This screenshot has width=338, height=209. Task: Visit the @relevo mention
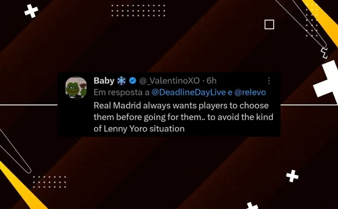coord(250,93)
